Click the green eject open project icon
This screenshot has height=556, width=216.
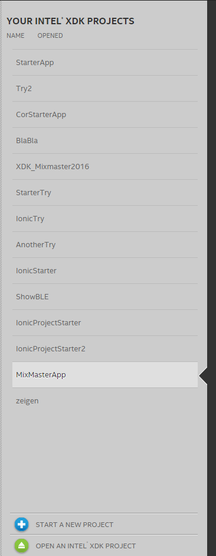pyautogui.click(x=22, y=546)
